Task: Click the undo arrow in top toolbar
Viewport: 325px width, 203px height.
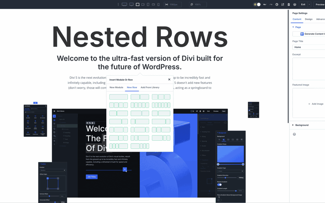Action: pos(265,5)
